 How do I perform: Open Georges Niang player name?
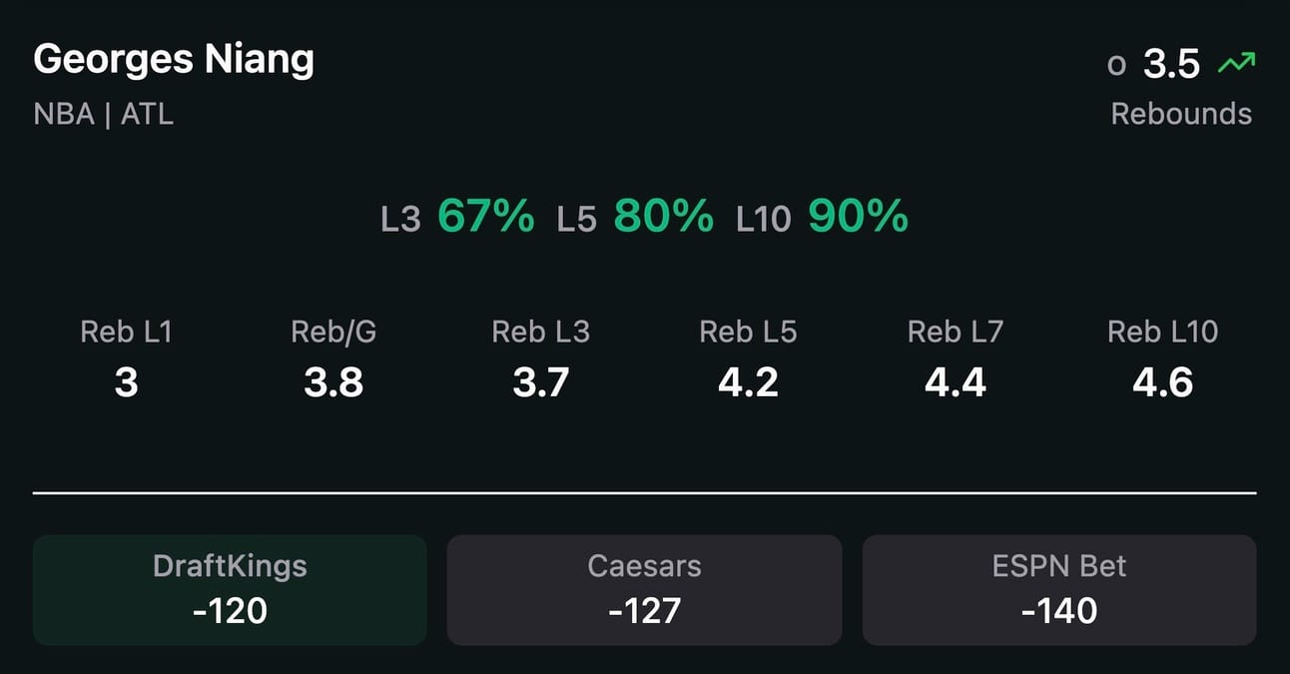click(174, 62)
